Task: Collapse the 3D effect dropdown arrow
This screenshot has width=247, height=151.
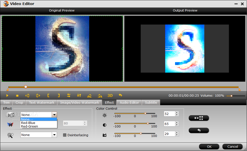Action: [x=54, y=115]
